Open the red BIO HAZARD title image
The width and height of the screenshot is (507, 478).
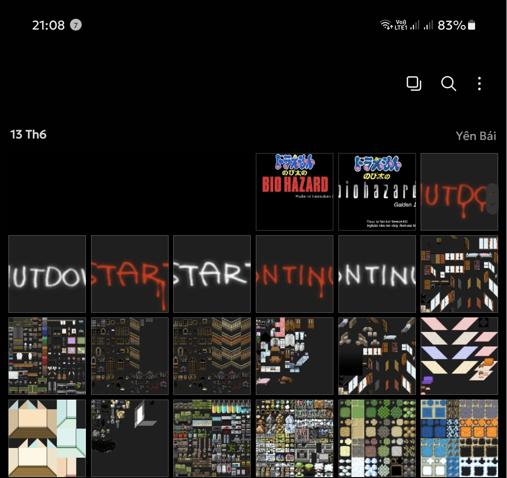click(x=294, y=192)
